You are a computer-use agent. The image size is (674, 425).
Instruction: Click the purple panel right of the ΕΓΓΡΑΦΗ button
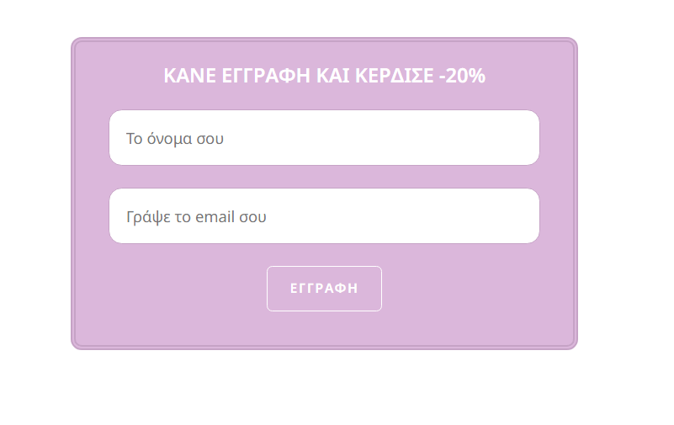(471, 289)
